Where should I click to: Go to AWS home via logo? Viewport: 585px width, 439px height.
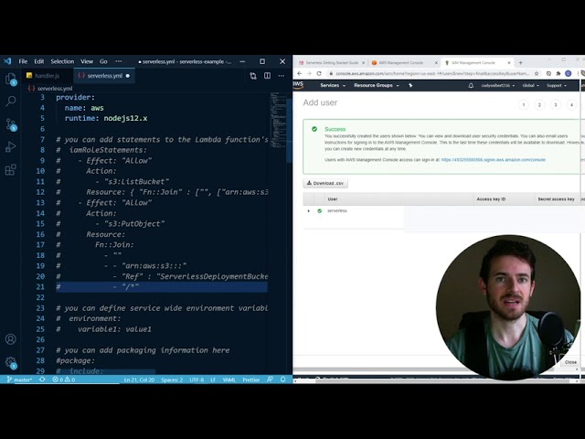tap(298, 85)
